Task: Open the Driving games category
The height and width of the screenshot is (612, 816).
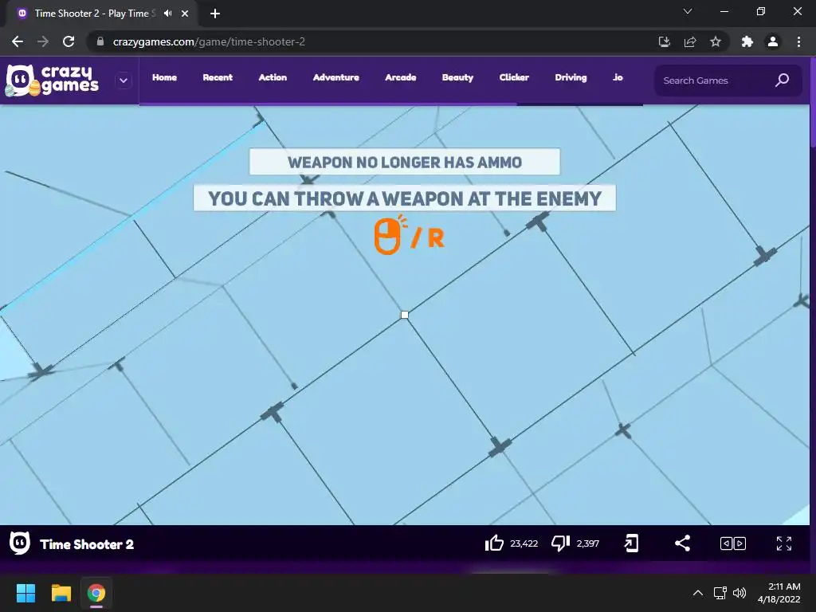Action: (x=571, y=77)
